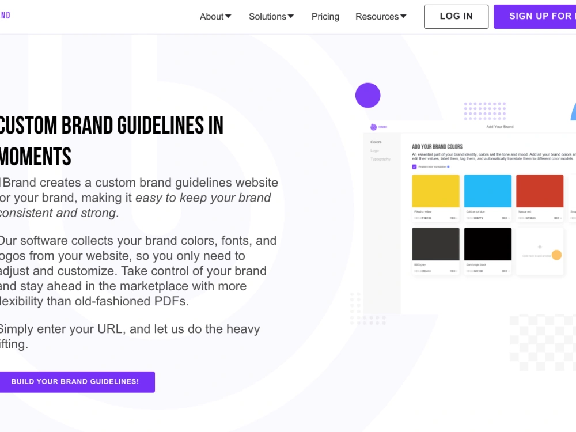Click BUILD YOUR BRAND GUIDELINES! button
The height and width of the screenshot is (432, 576).
[x=77, y=382]
